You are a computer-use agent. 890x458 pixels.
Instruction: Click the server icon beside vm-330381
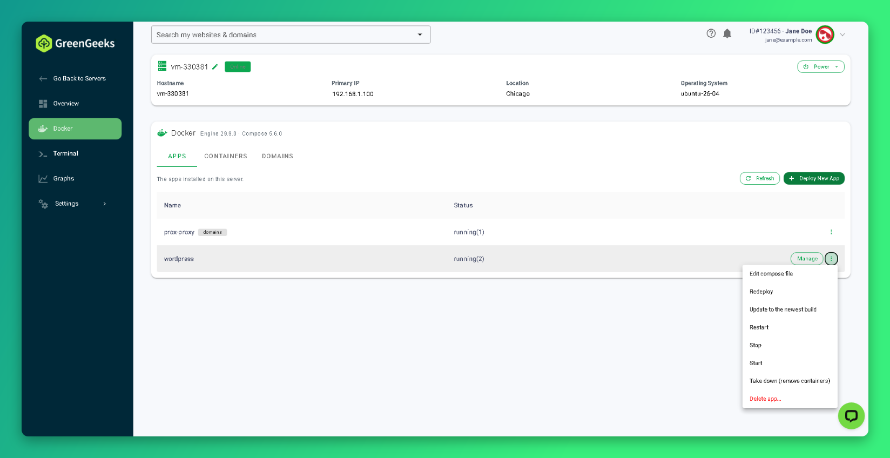click(x=162, y=66)
